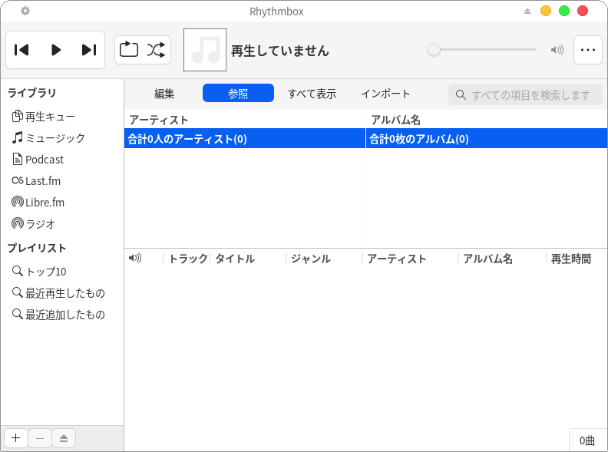Image resolution: width=608 pixels, height=452 pixels.
Task: Open the 編集 edit tab
Action: coord(164,94)
